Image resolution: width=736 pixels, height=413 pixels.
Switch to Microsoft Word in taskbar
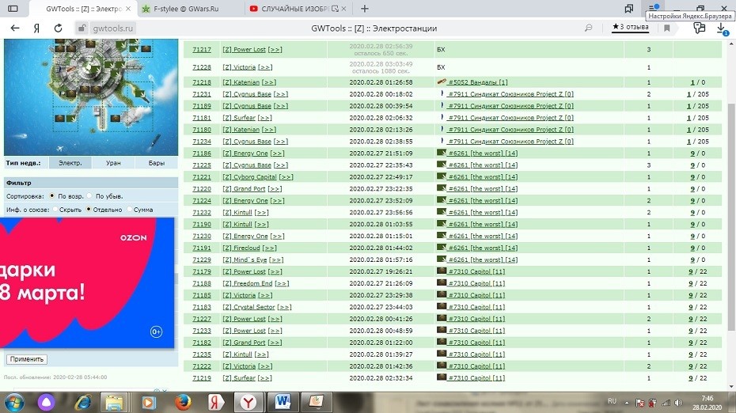click(x=283, y=402)
